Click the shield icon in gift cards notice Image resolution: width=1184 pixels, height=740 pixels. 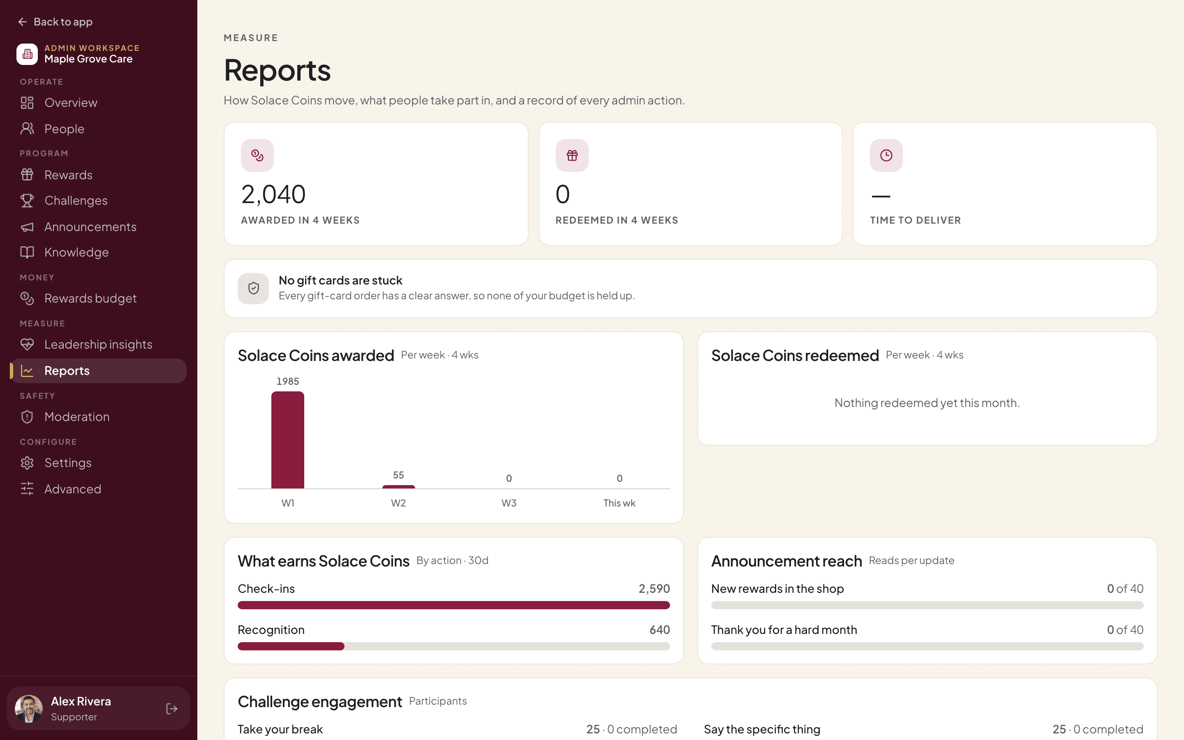click(x=253, y=288)
